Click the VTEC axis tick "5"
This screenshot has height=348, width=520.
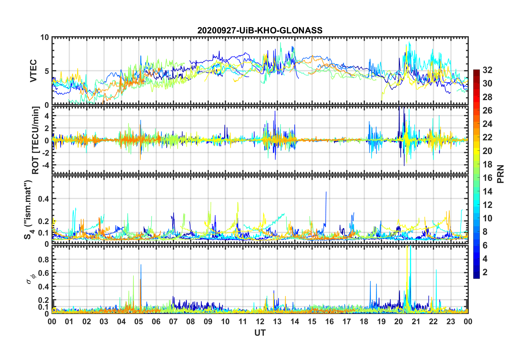(46, 71)
